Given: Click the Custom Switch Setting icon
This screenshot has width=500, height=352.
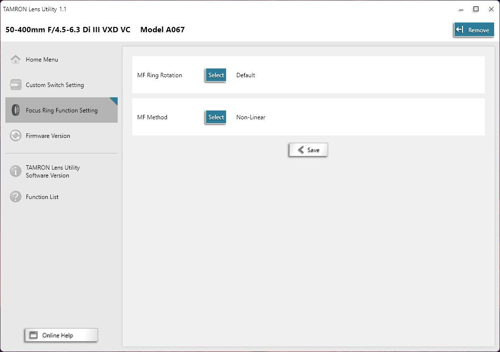Looking at the screenshot, I should (15, 85).
